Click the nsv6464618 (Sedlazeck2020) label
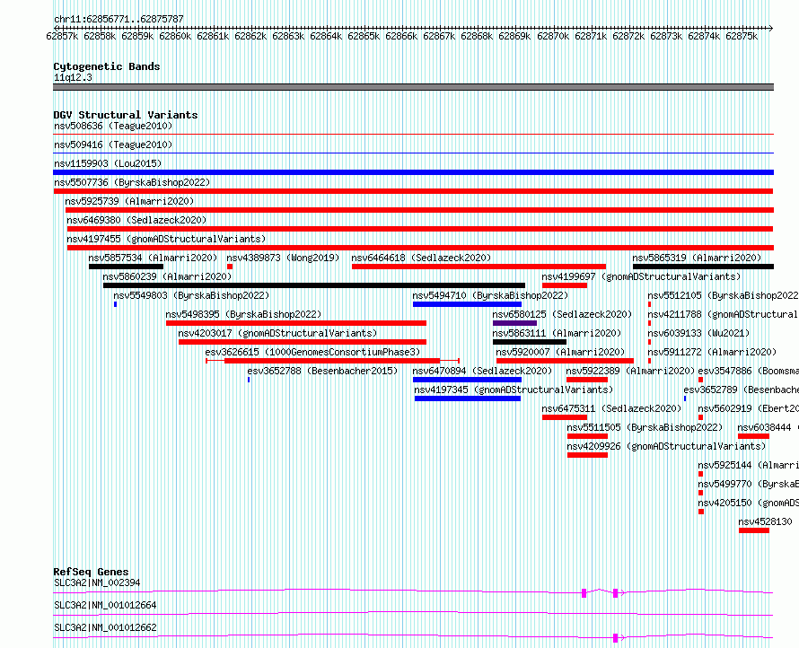Image resolution: width=799 pixels, height=648 pixels. click(421, 258)
